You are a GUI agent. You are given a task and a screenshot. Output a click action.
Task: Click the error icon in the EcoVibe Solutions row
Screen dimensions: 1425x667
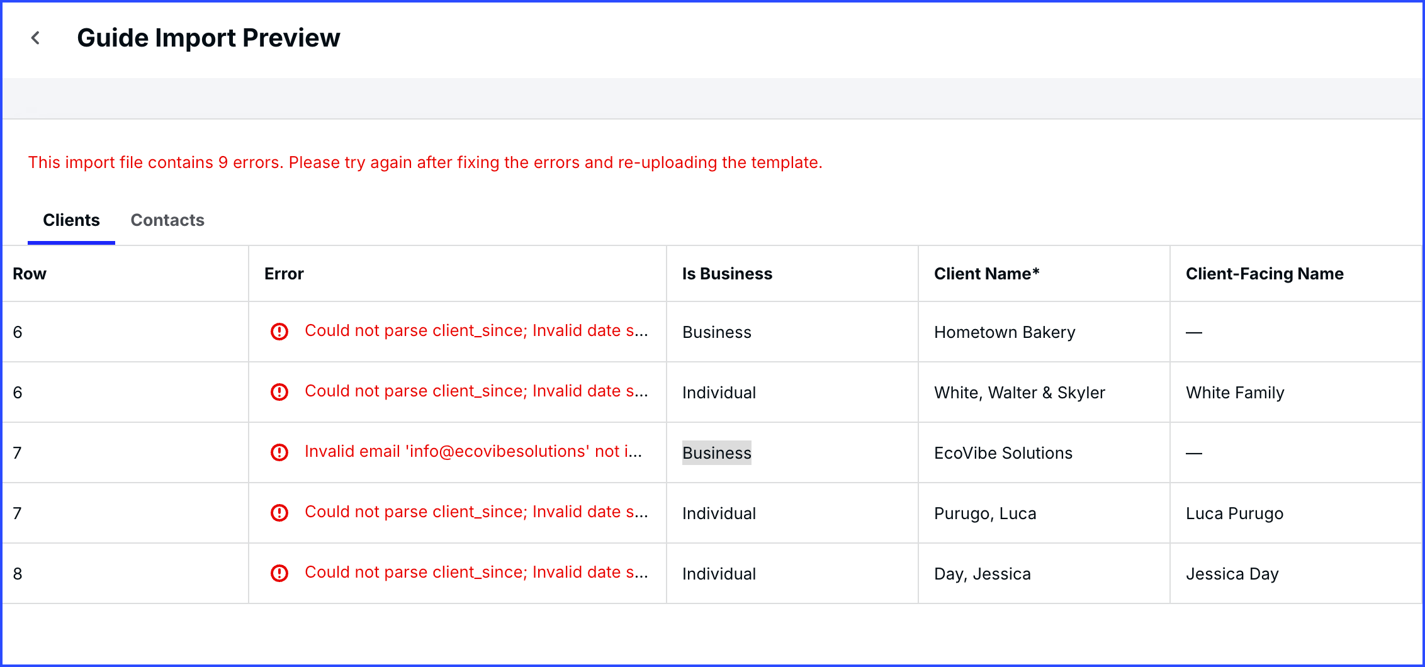point(279,452)
